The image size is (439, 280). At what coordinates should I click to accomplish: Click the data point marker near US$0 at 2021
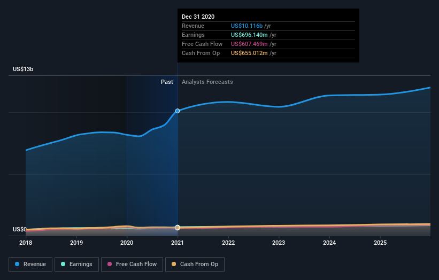point(178,228)
